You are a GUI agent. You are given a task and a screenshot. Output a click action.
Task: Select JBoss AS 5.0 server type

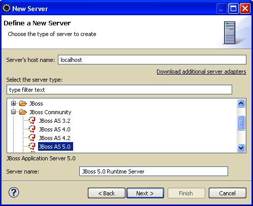tap(55, 147)
